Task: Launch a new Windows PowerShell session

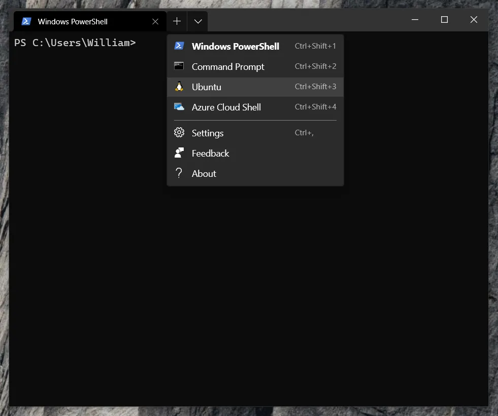Action: 235,46
